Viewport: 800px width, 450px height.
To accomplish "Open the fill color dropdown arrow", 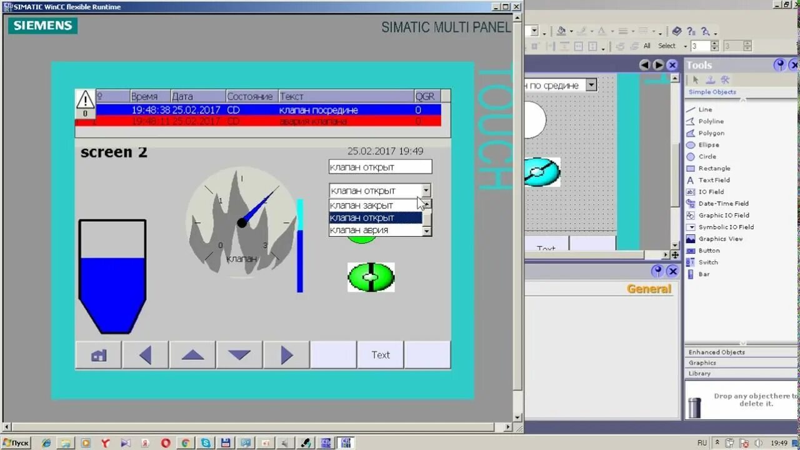I will pyautogui.click(x=571, y=31).
